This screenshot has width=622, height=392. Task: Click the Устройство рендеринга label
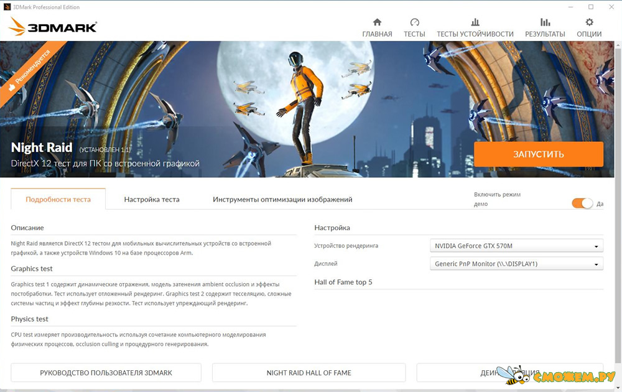(346, 246)
